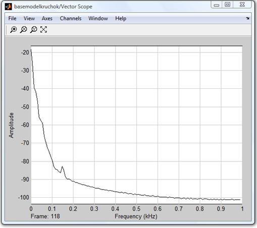The width and height of the screenshot is (257, 228).
Task: Open the Window menu
Action: 98,18
